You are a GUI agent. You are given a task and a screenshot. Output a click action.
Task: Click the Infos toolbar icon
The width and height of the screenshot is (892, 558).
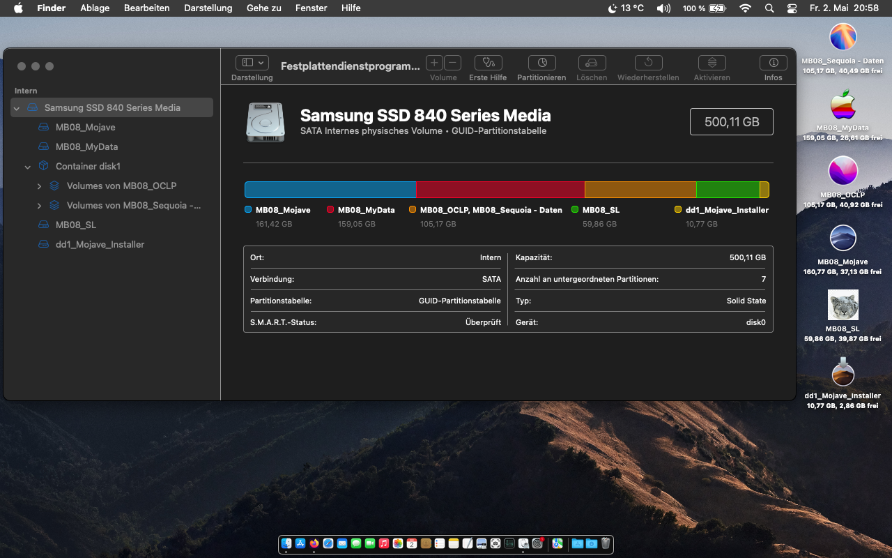(773, 63)
